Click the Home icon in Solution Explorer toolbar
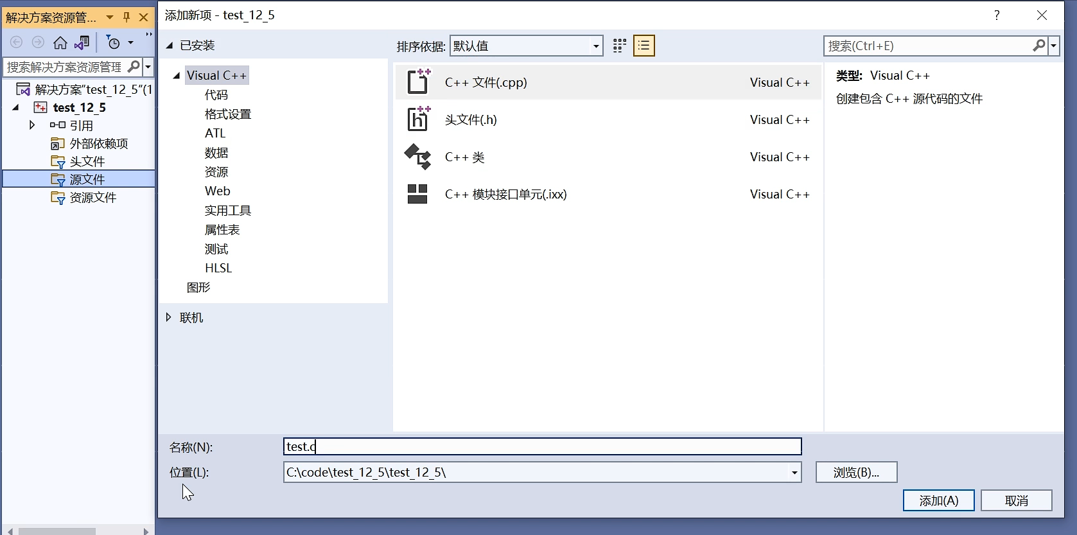Image resolution: width=1077 pixels, height=535 pixels. coord(60,42)
